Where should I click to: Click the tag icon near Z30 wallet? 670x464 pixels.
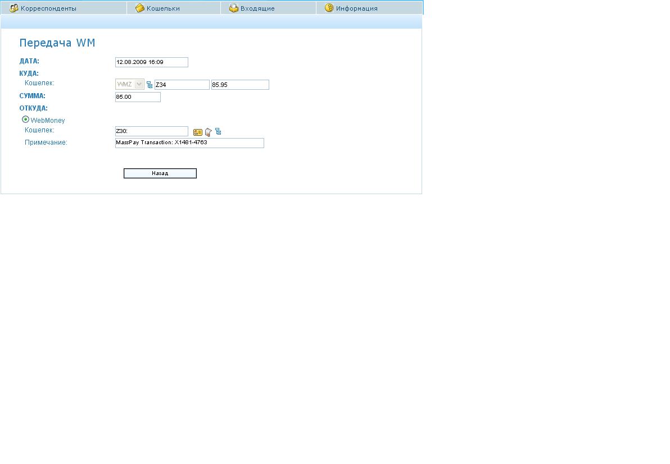coord(209,132)
